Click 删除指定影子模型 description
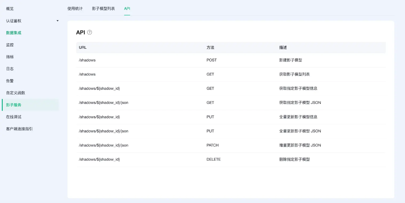The width and height of the screenshot is (405, 203). pos(294,159)
